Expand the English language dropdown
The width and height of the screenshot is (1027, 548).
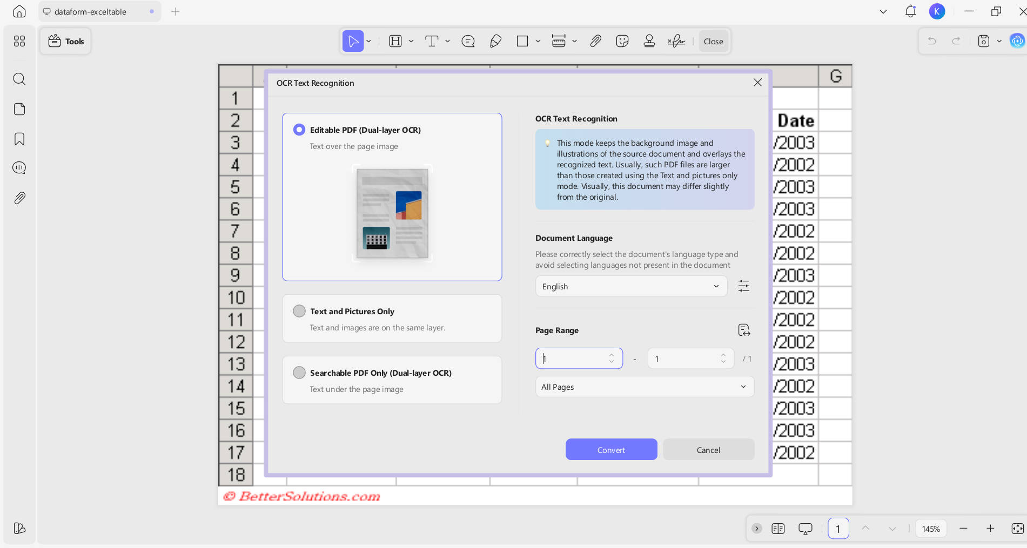631,286
